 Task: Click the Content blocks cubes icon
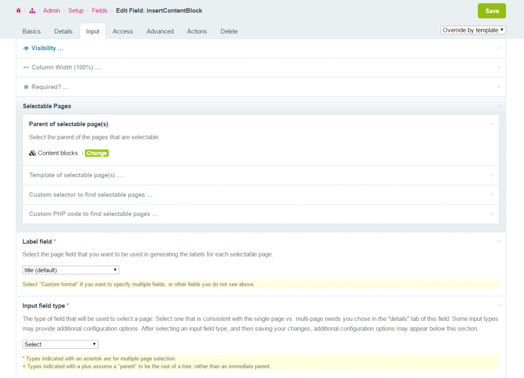32,153
